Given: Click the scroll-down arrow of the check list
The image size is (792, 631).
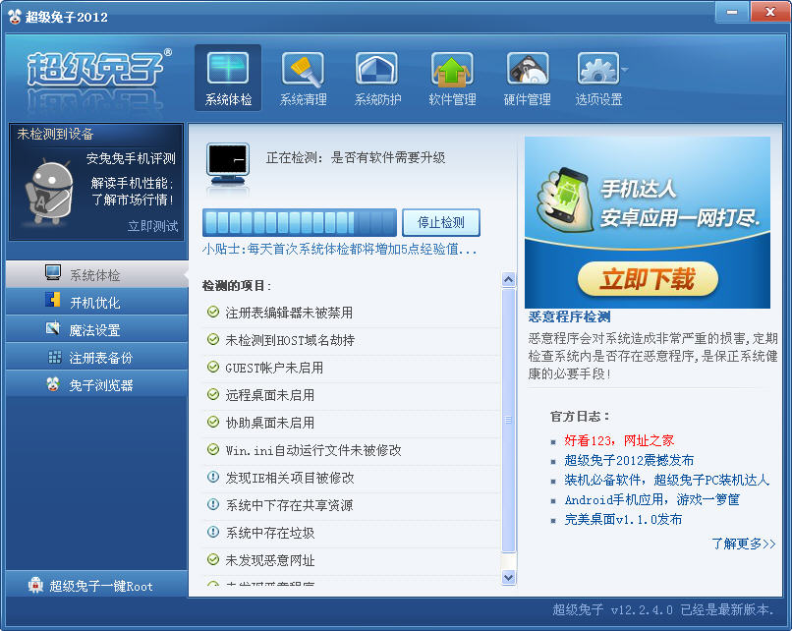Looking at the screenshot, I should click(509, 577).
